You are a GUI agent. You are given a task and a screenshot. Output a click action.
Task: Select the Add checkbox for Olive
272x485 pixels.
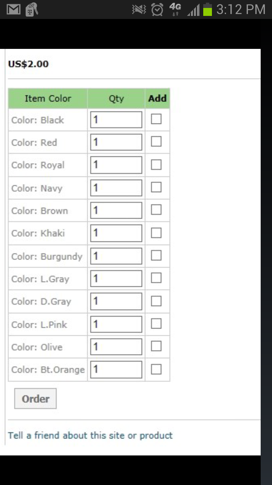156,346
